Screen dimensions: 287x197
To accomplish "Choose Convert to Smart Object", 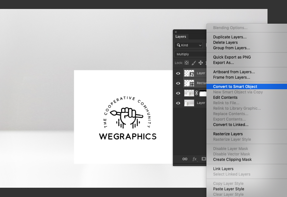I will (x=246, y=87).
